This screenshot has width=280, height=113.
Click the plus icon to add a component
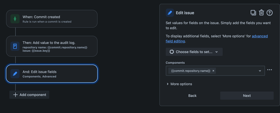tap(15, 95)
